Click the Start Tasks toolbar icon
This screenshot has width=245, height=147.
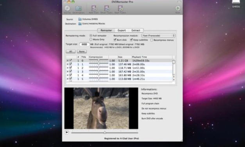[120, 8]
